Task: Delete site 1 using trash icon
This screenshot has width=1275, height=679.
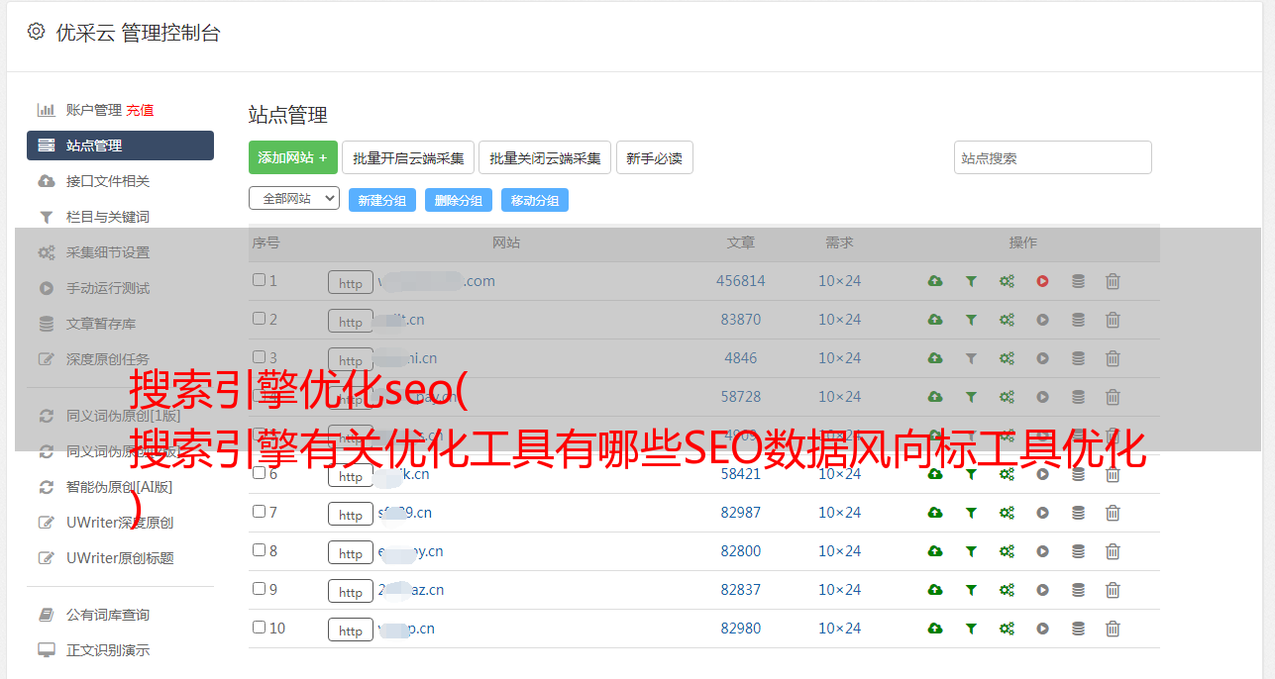Action: [1113, 281]
